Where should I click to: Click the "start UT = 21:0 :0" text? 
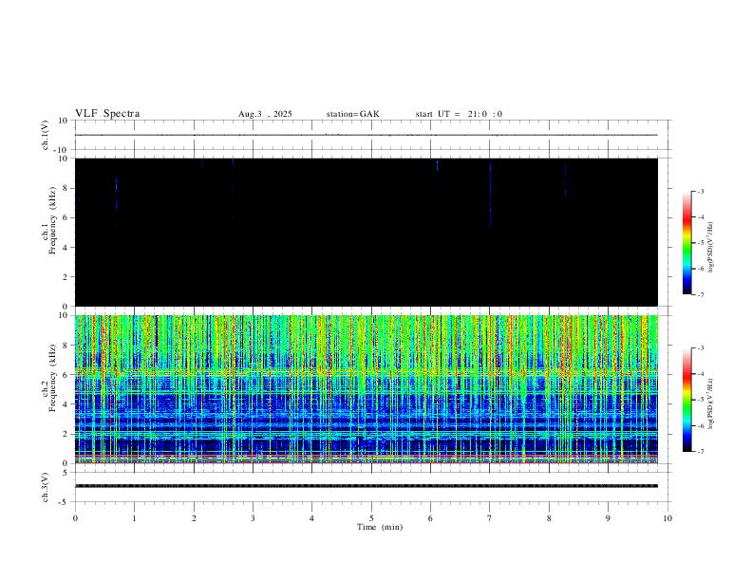(459, 114)
